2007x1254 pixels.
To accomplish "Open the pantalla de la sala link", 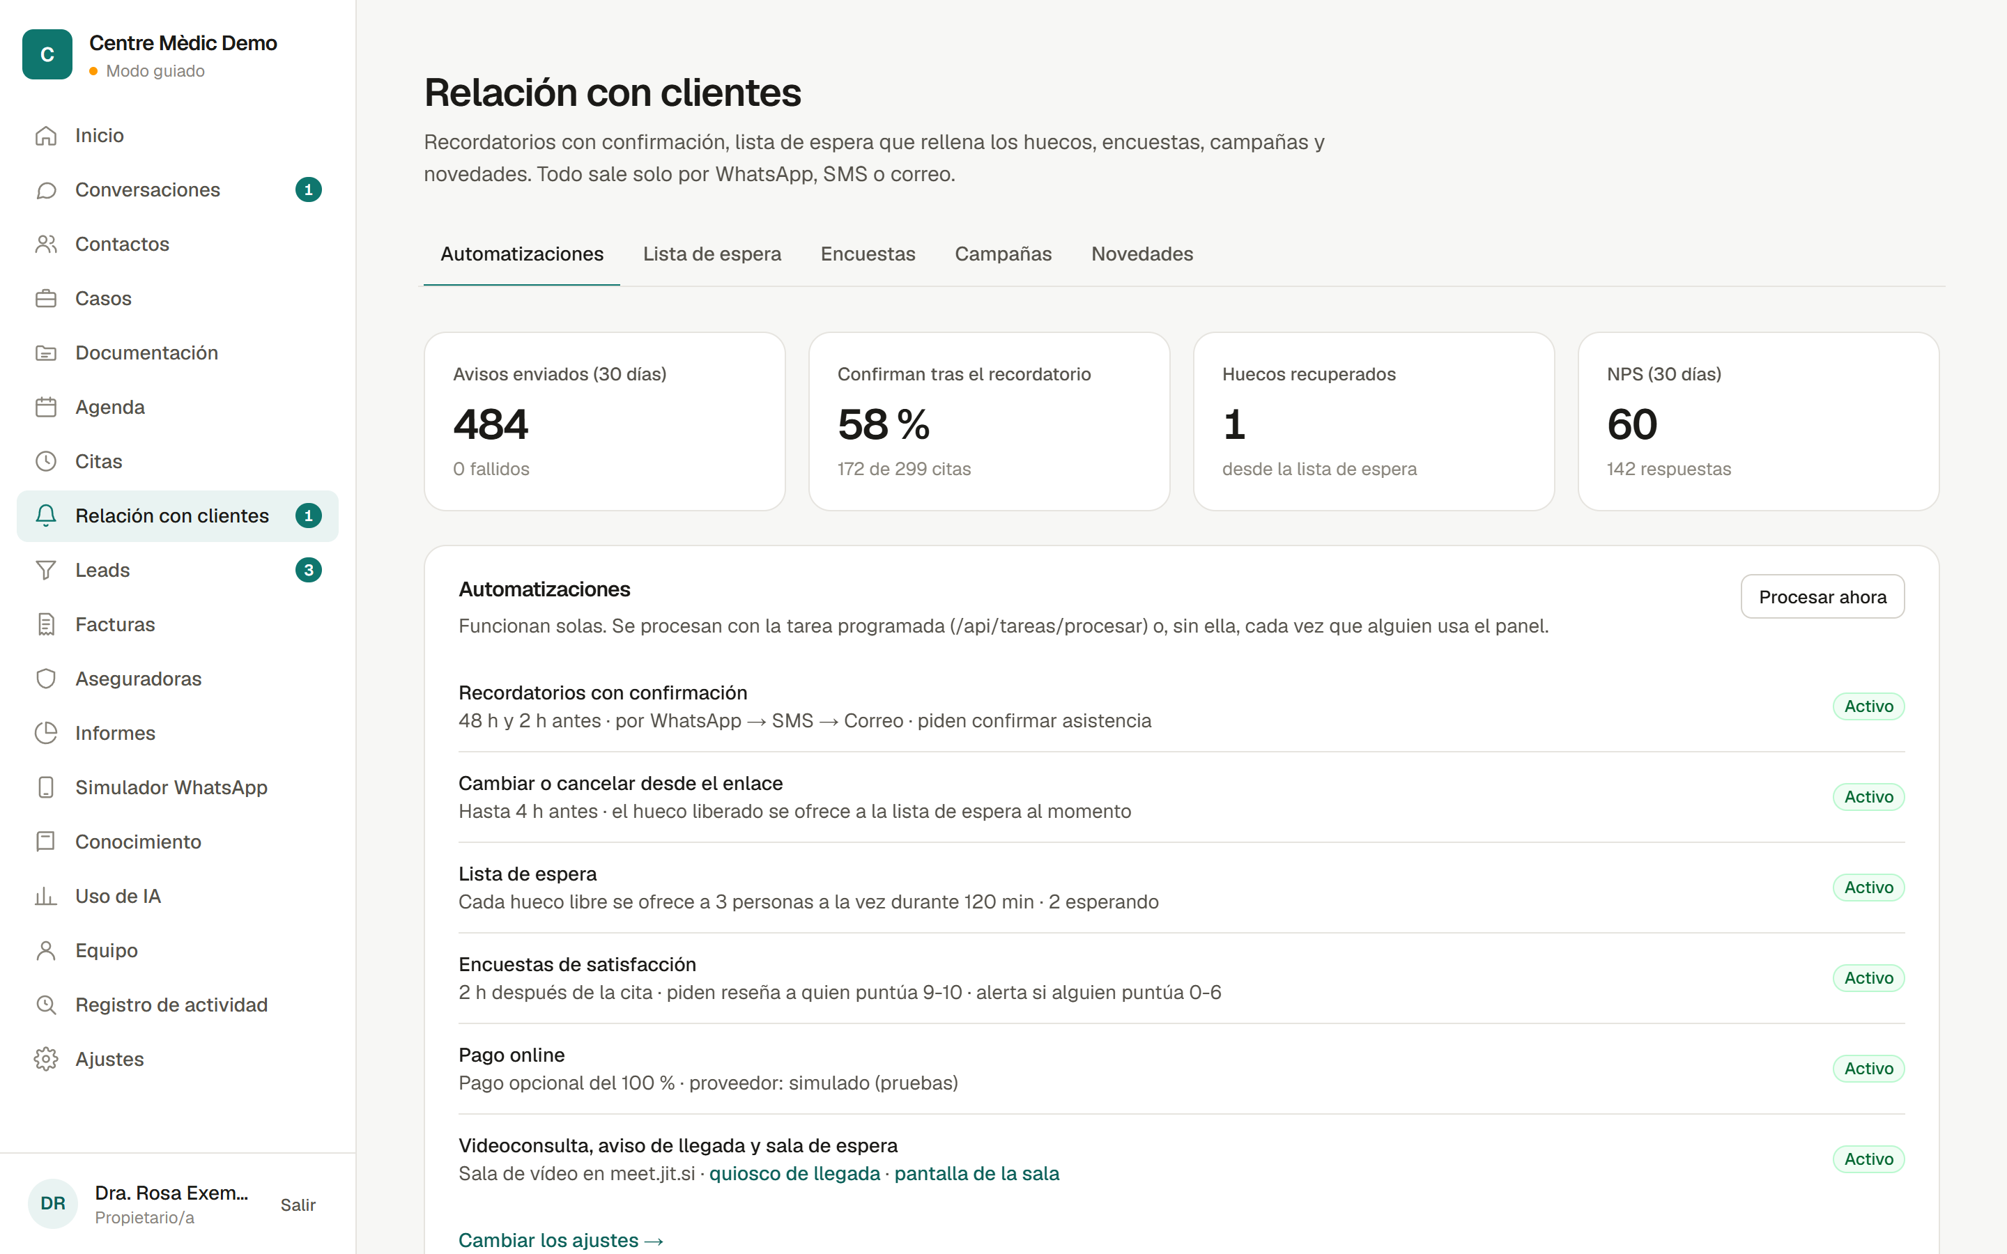I will pyautogui.click(x=977, y=1174).
